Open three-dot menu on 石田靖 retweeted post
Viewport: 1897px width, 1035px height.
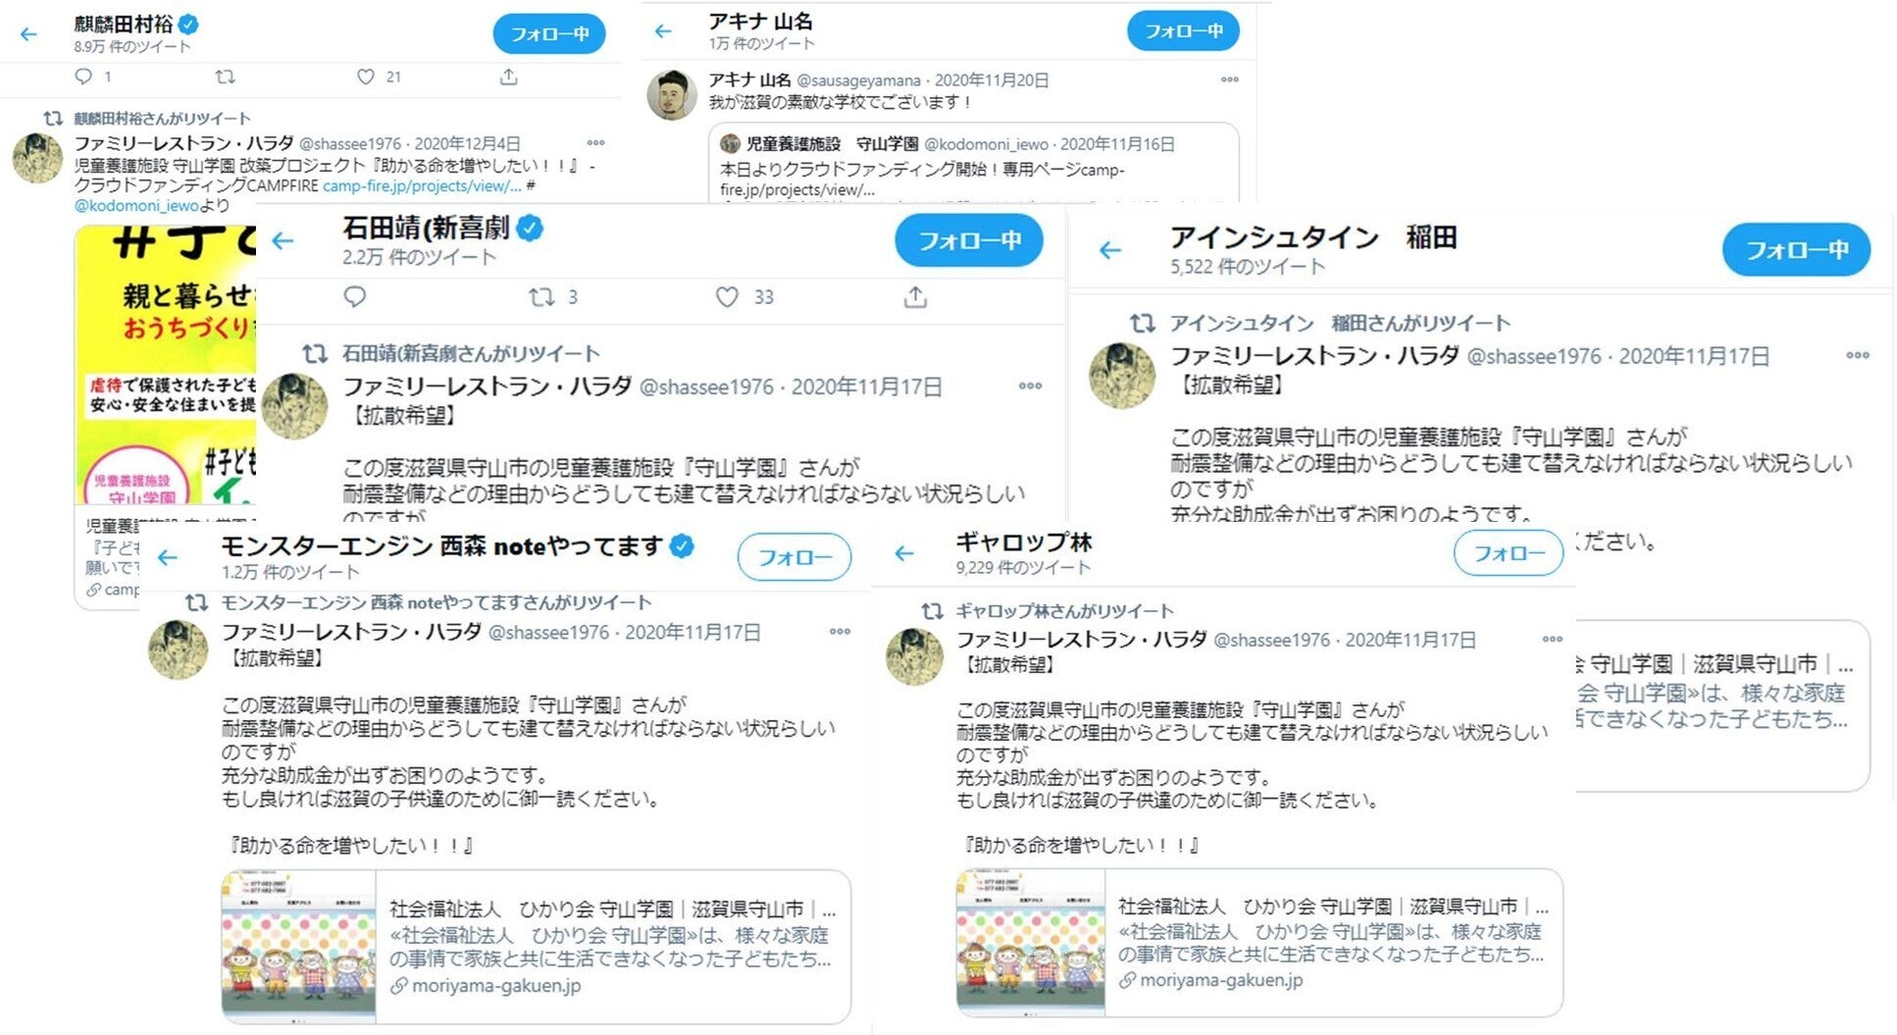1030,386
